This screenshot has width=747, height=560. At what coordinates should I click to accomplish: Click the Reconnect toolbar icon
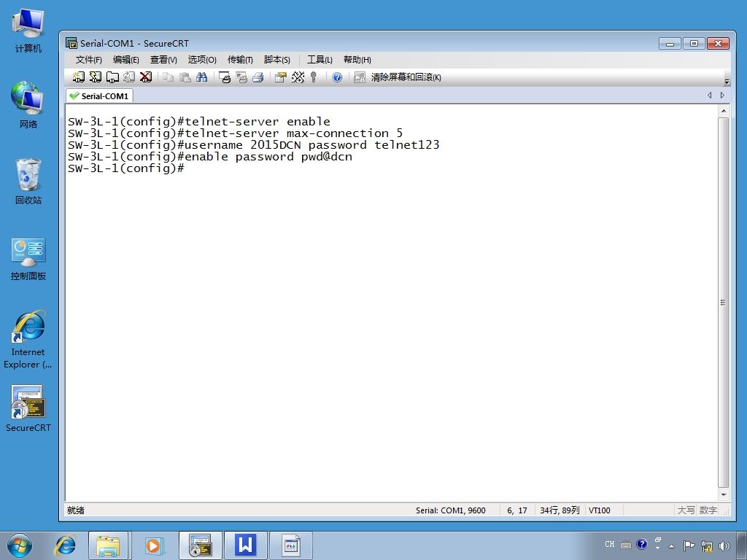pyautogui.click(x=129, y=77)
